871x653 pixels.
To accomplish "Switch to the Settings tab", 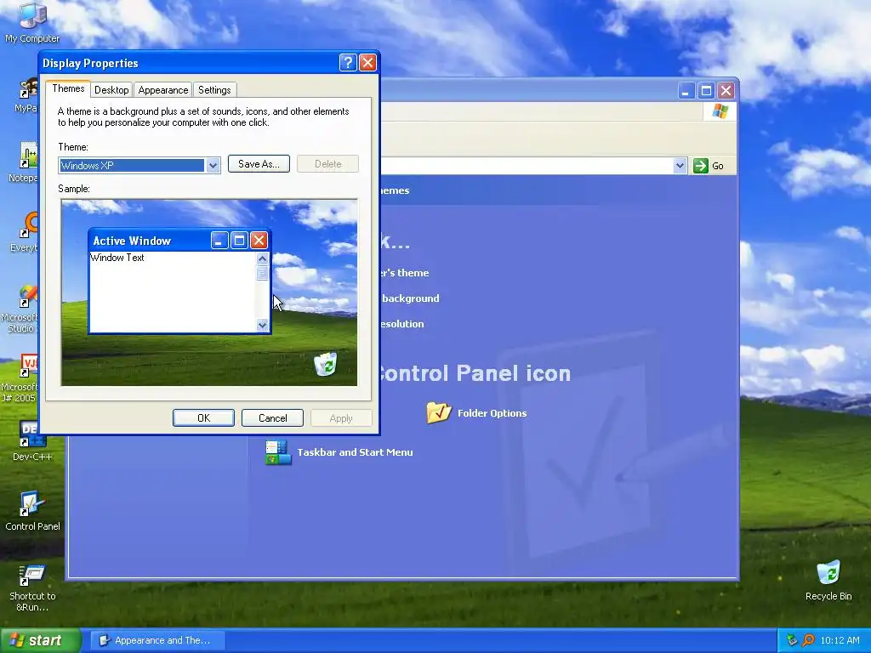I will [214, 90].
